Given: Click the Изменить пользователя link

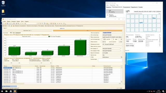Looking at the screenshot, I should pos(20,26).
